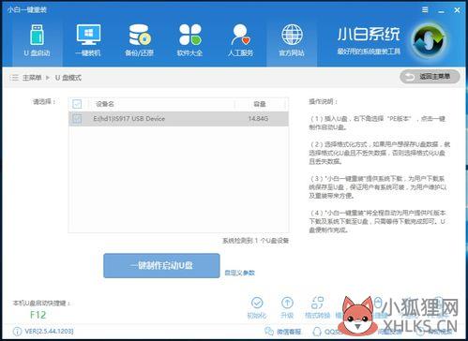Open the 自定义参数 link
Screen dimensions: 468x341
(x=240, y=273)
